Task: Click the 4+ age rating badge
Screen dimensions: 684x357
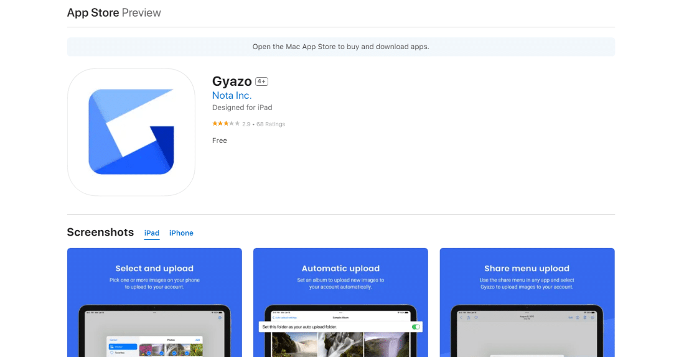Action: point(261,81)
